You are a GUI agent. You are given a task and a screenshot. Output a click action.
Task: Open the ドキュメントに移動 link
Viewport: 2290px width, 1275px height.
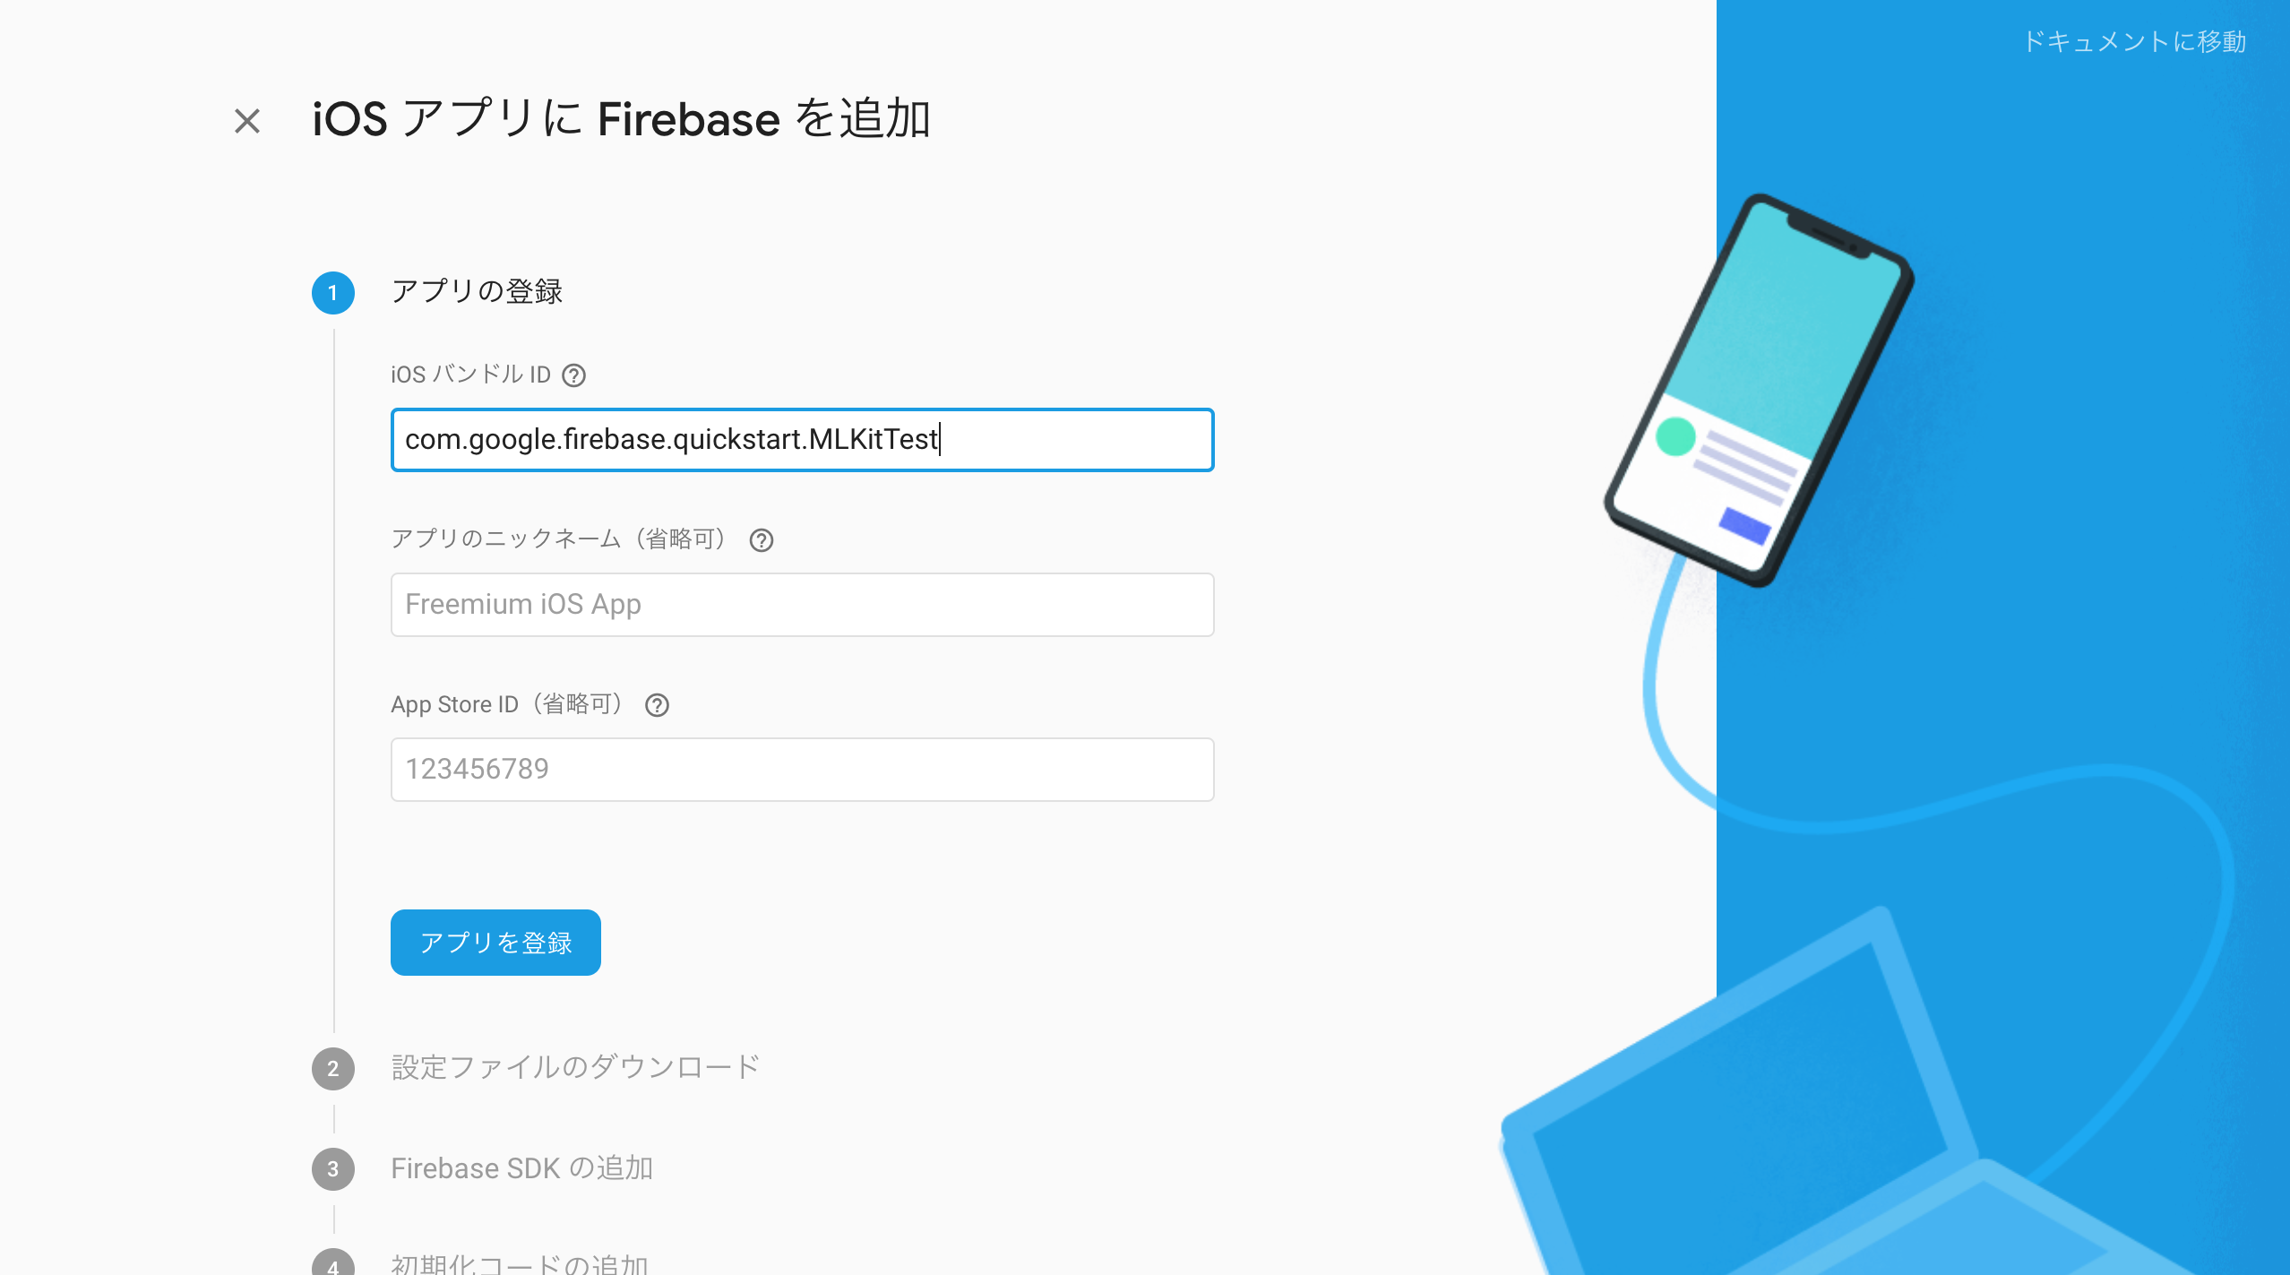[x=2134, y=42]
